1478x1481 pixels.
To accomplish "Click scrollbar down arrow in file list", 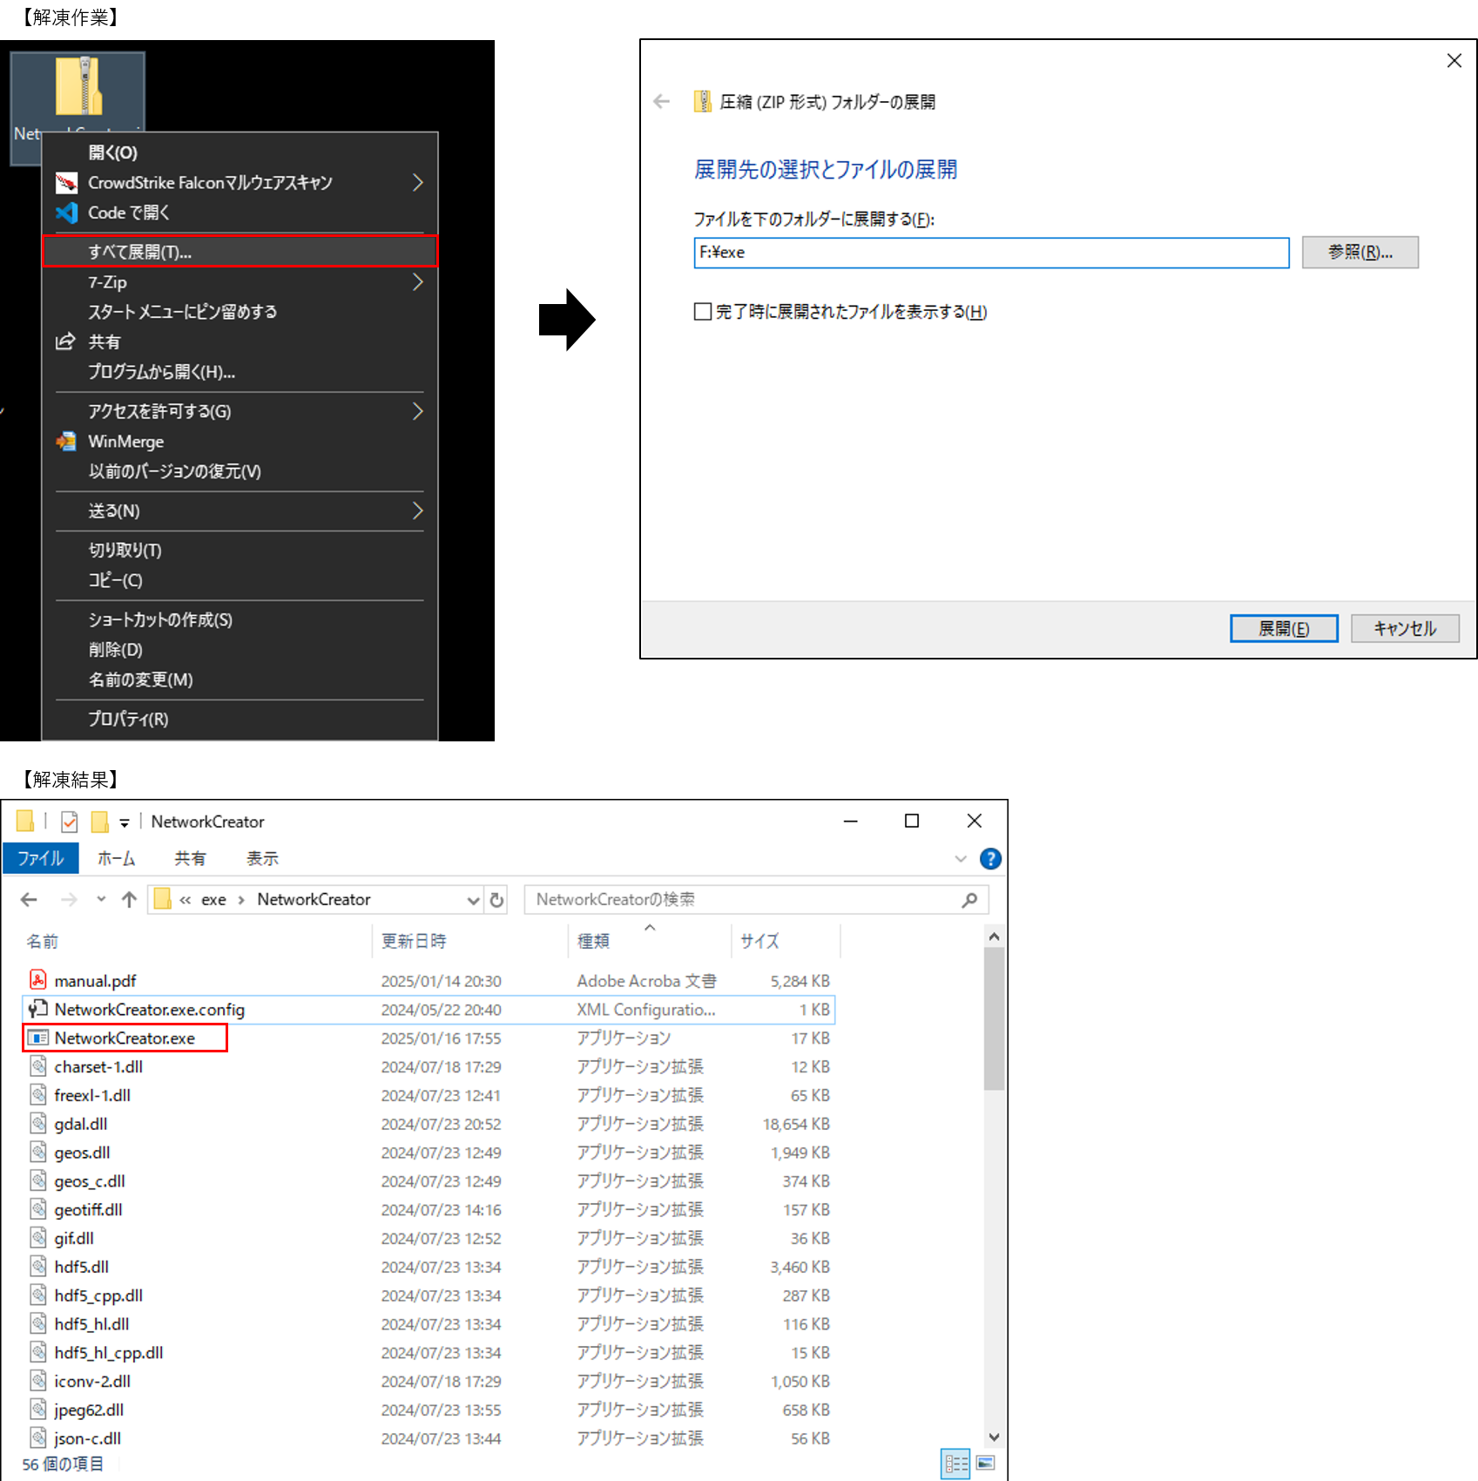I will [x=994, y=1437].
